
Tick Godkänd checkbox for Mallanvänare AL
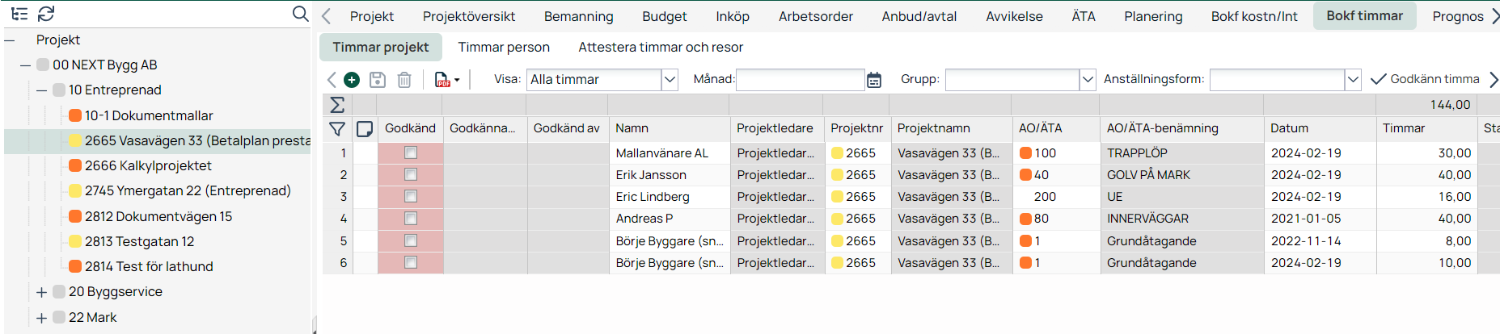click(411, 152)
